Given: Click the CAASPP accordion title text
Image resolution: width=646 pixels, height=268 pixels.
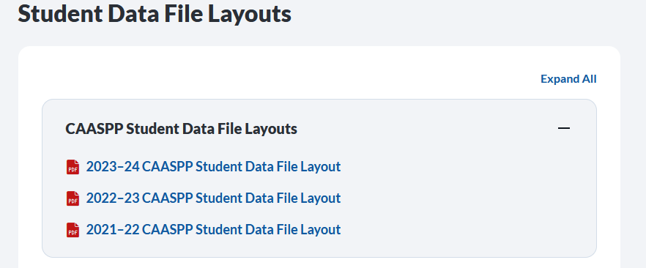Looking at the screenshot, I should coord(182,129).
